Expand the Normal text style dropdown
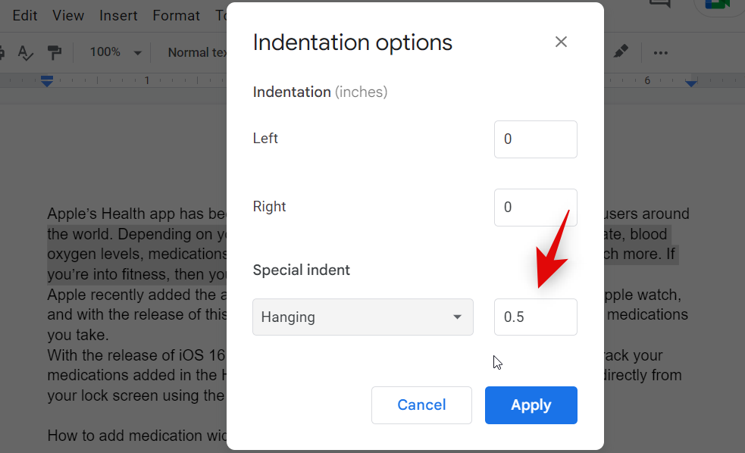This screenshot has height=453, width=745. 197,52
